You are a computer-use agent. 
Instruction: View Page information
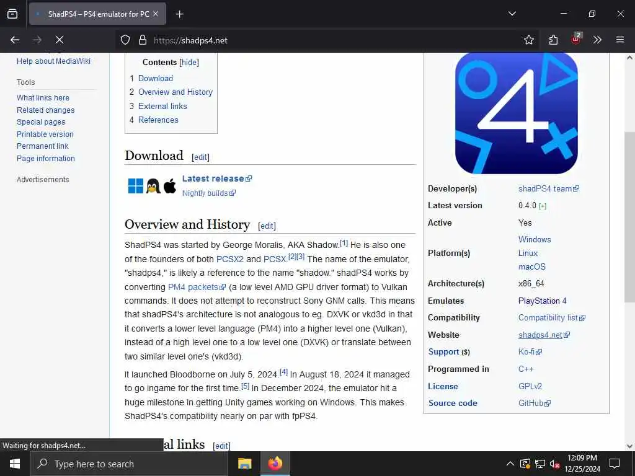pos(46,158)
